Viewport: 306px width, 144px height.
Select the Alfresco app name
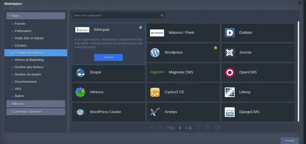click(x=96, y=92)
